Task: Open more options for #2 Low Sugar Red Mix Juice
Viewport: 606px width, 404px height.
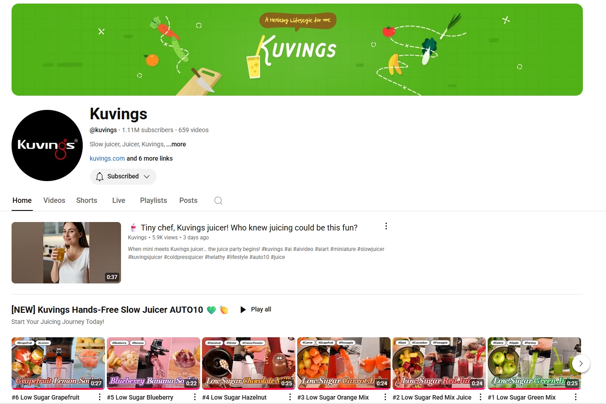Action: click(x=480, y=397)
